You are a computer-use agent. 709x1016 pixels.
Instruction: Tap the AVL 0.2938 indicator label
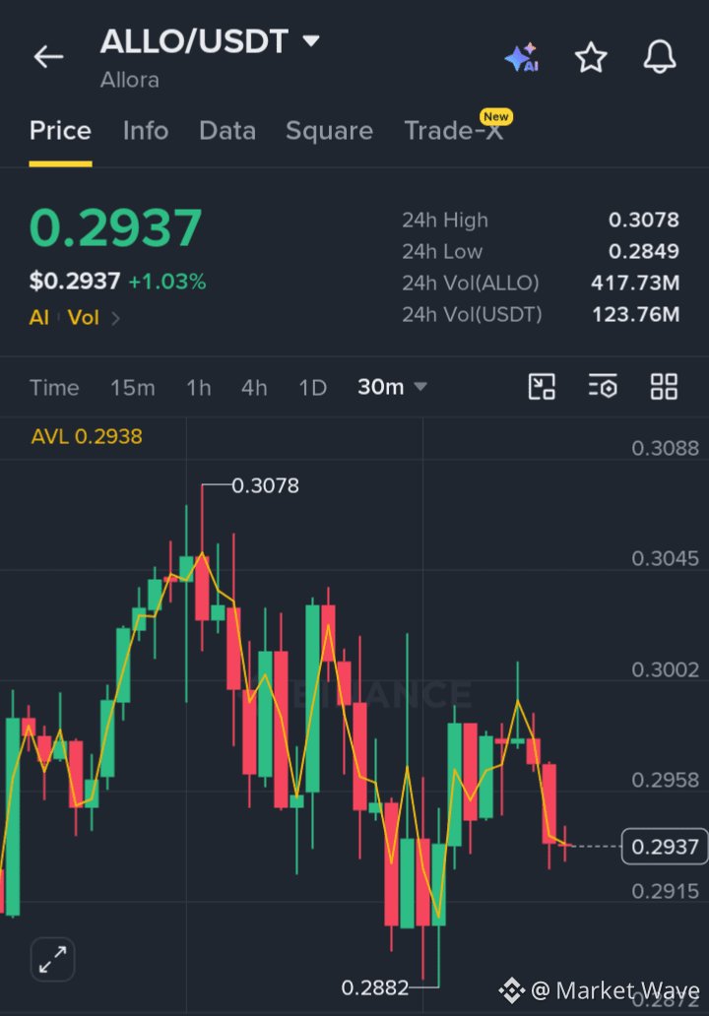pyautogui.click(x=87, y=436)
